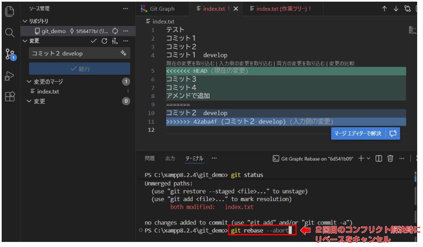423x247 pixels.
Task: Switch to the 出力 panel tab
Action: point(170,159)
